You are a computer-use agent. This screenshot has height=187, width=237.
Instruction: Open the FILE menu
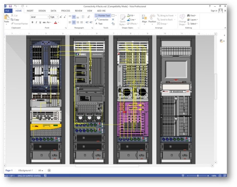point(8,11)
